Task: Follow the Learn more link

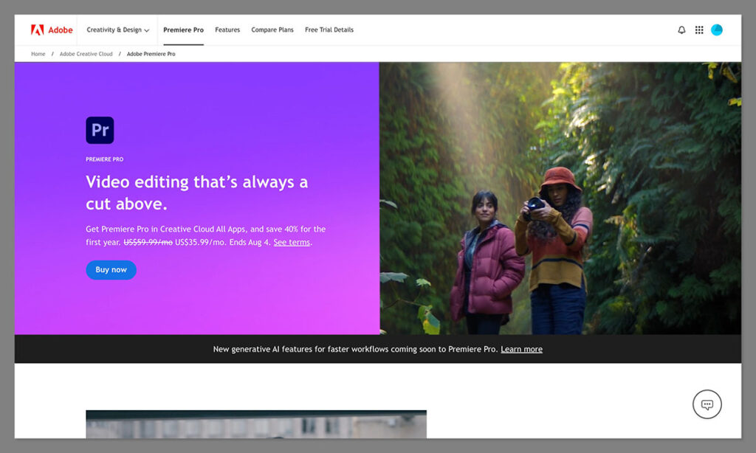Action: coord(521,349)
